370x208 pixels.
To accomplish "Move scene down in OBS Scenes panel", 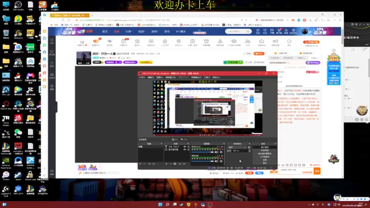I will point(154,164).
